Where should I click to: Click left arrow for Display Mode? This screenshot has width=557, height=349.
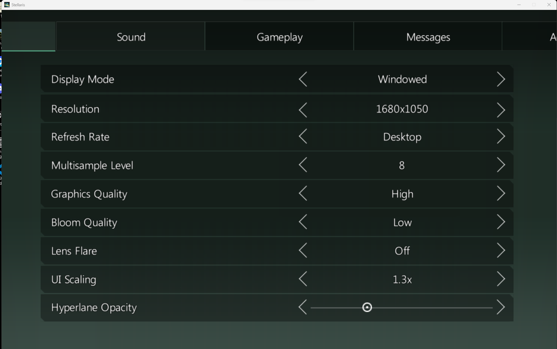[x=303, y=79]
